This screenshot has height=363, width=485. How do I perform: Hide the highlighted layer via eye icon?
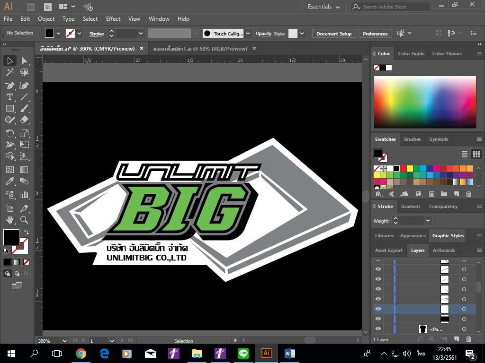click(x=378, y=309)
